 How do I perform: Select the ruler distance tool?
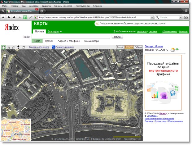pyautogui.click(x=13, y=47)
